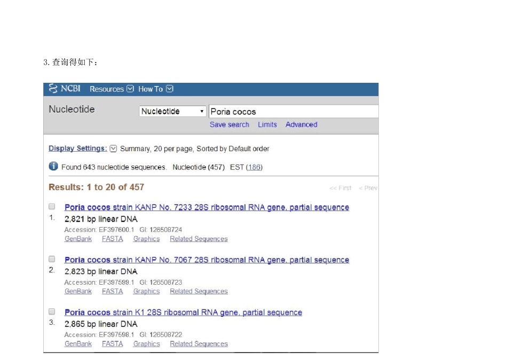This screenshot has height=359, width=507.
Task: Open Graphics link for EF397599.1
Action: [x=146, y=291]
